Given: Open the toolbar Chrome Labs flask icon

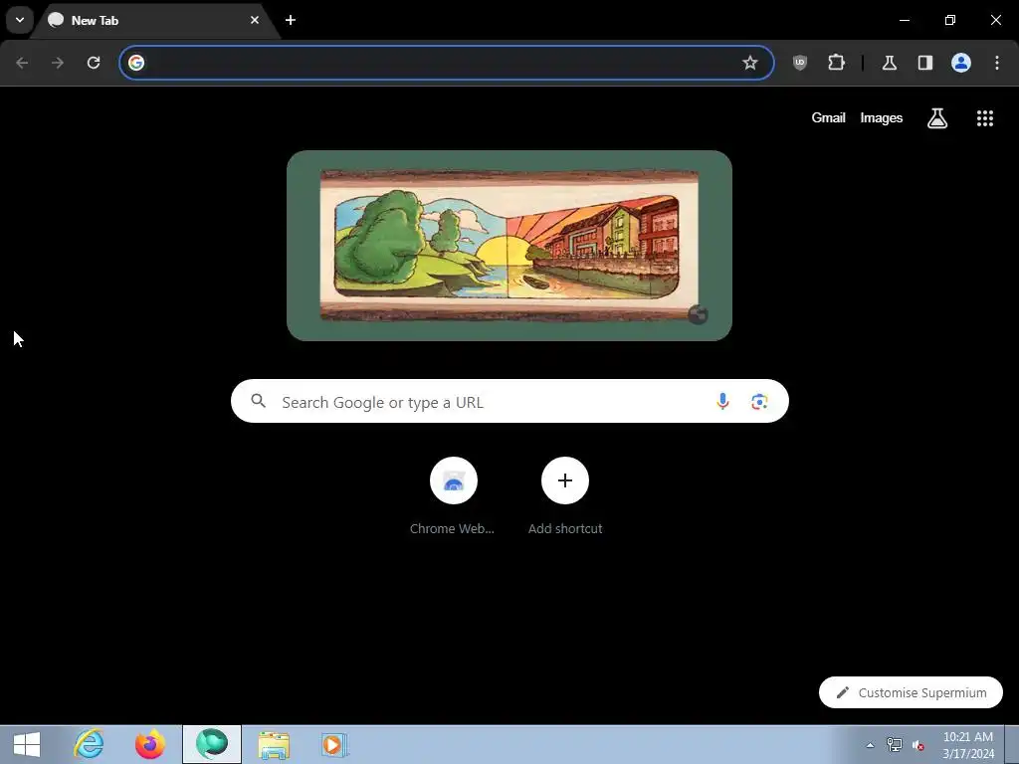Looking at the screenshot, I should 890,63.
